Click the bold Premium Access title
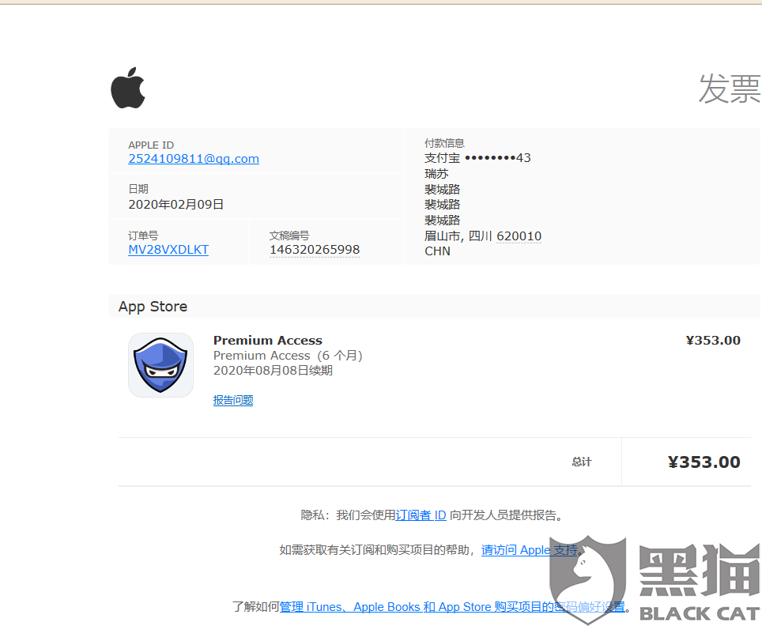The width and height of the screenshot is (762, 626). click(268, 340)
